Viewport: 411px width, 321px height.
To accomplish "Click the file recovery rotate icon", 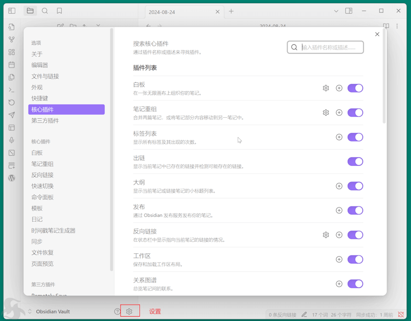I will [x=12, y=102].
